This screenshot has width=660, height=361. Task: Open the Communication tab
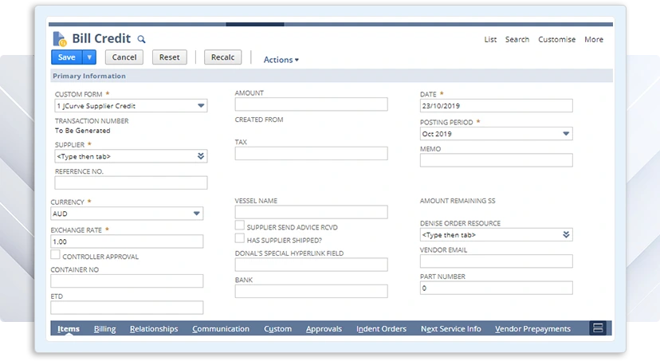pyautogui.click(x=221, y=328)
